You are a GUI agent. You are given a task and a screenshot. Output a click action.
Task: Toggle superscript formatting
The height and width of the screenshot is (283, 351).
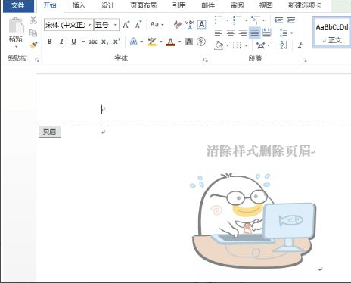116,42
